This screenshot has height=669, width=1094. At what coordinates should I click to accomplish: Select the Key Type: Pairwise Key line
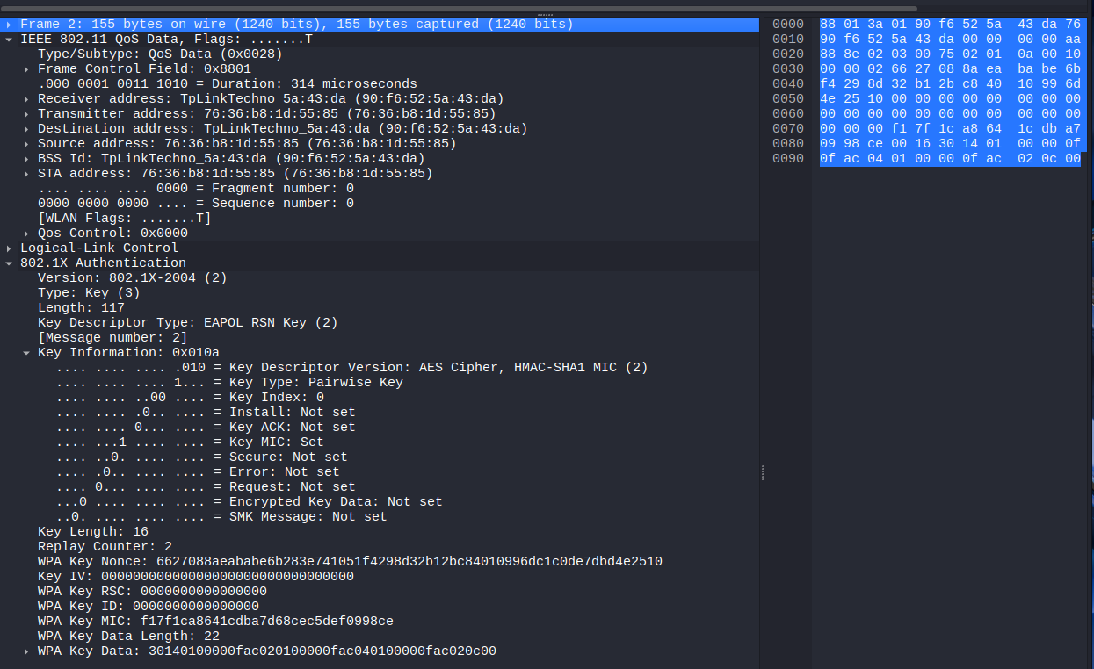coord(229,383)
